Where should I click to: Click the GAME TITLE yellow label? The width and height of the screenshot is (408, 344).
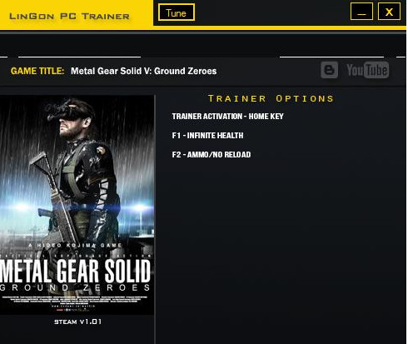[x=37, y=71]
